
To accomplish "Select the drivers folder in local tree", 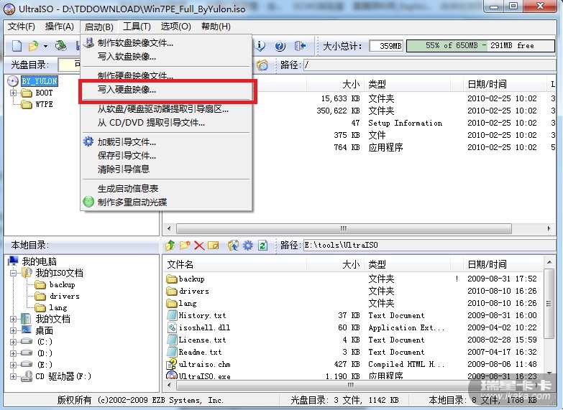I will coord(64,296).
